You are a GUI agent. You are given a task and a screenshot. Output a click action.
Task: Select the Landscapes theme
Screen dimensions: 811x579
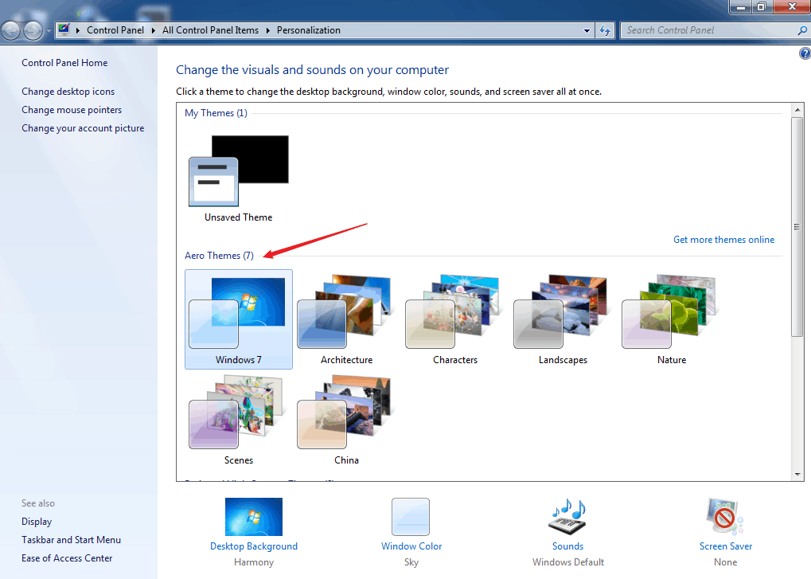(563, 319)
